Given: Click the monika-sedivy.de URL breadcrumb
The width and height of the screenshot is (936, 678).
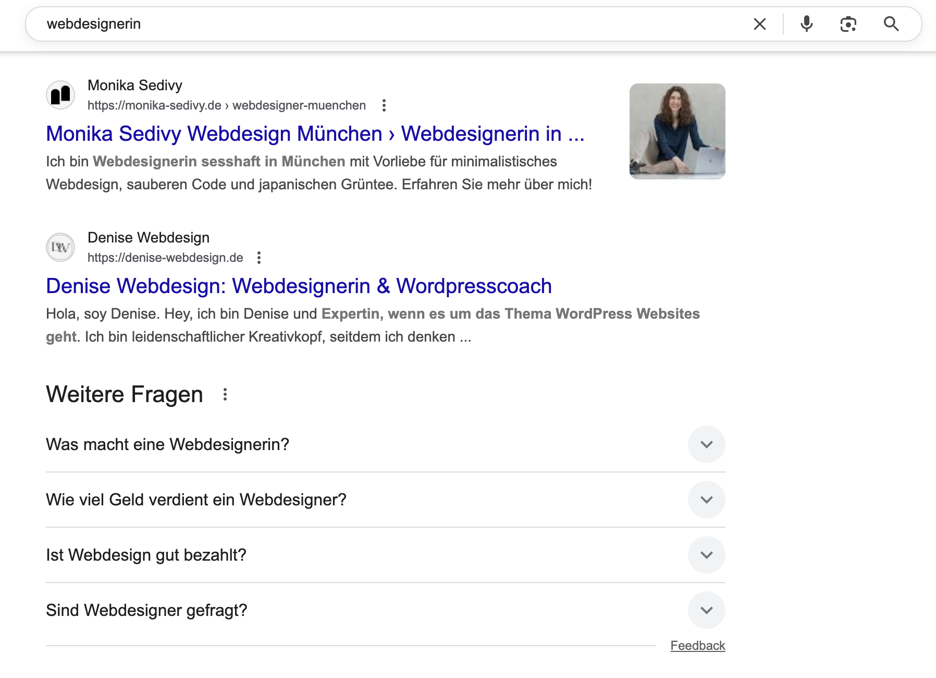Looking at the screenshot, I should pos(226,105).
